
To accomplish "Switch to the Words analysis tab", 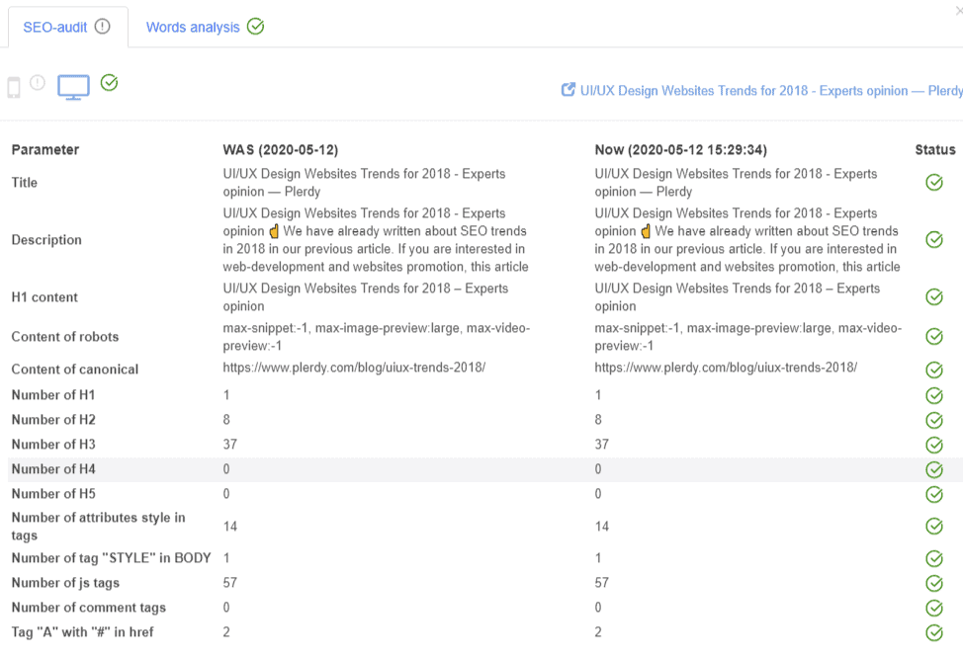I will click(x=193, y=27).
